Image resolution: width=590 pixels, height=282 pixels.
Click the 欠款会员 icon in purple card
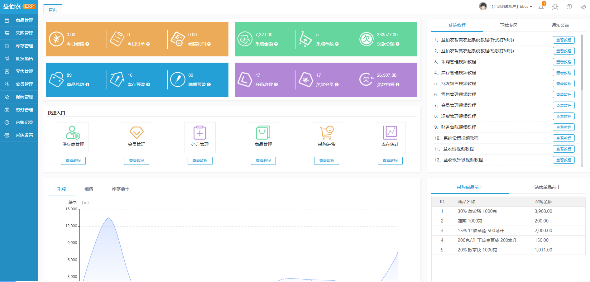306,80
